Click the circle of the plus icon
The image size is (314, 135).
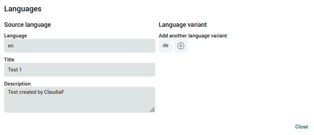(x=181, y=46)
